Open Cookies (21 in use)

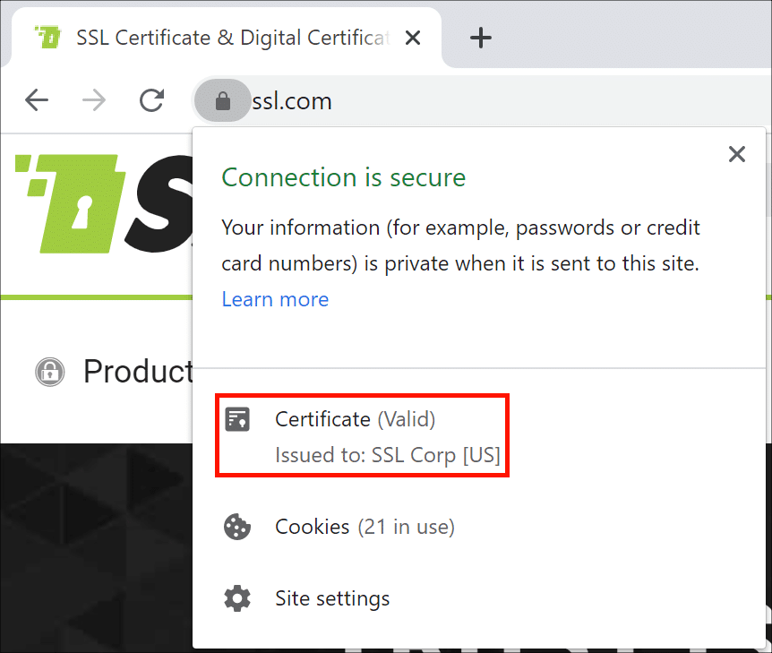click(x=365, y=527)
